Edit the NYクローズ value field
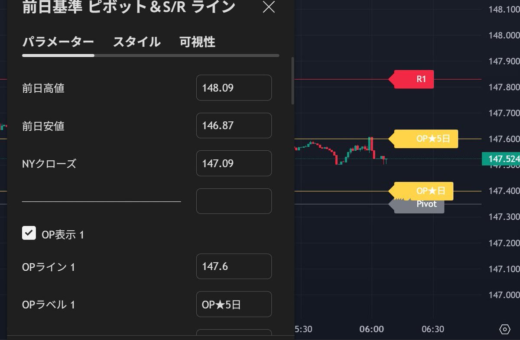 [234, 163]
